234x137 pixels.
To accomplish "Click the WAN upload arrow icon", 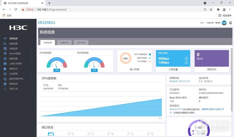I will coord(186,59).
